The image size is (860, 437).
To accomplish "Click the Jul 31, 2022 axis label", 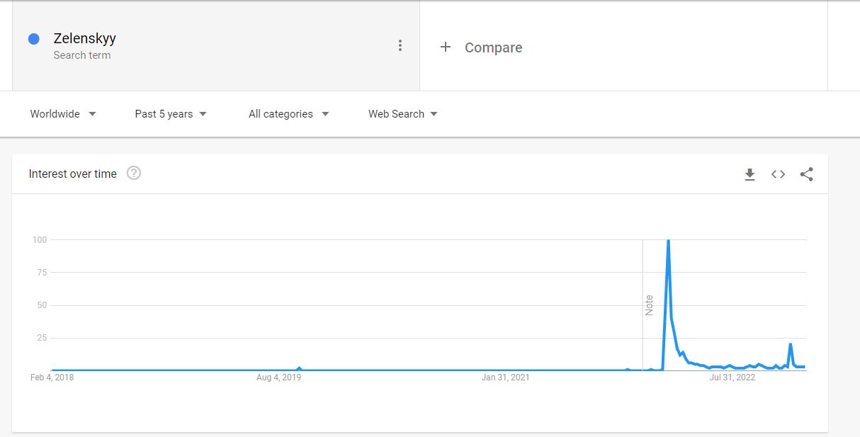I will pos(732,378).
